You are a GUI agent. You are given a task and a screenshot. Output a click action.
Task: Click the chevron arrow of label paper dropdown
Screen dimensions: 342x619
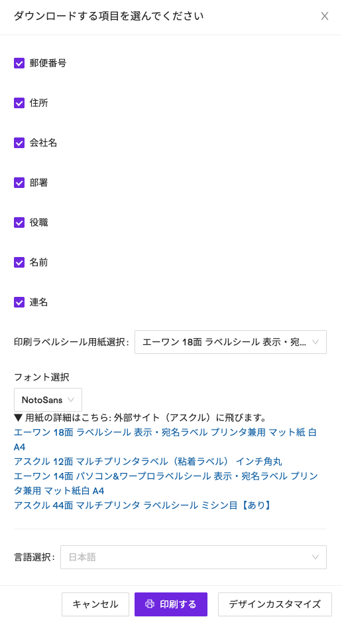pos(315,342)
